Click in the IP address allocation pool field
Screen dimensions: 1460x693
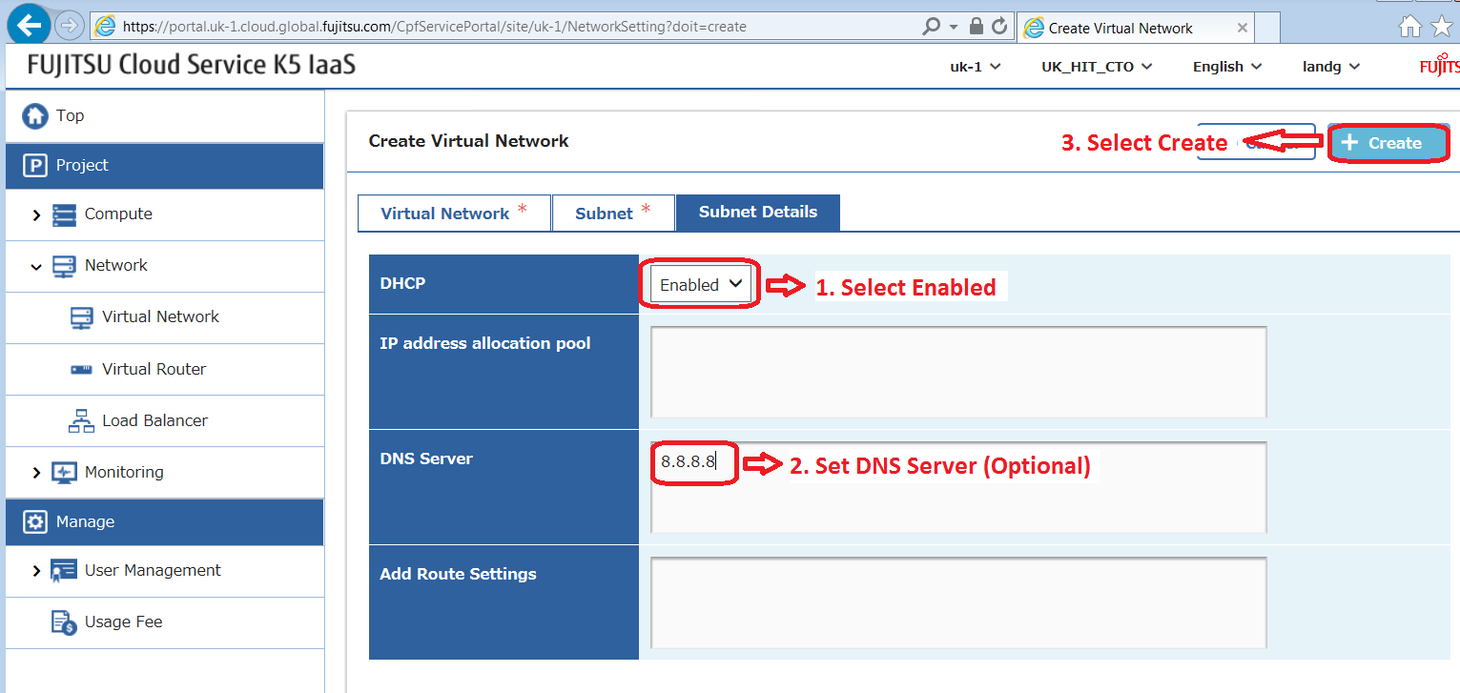point(958,372)
